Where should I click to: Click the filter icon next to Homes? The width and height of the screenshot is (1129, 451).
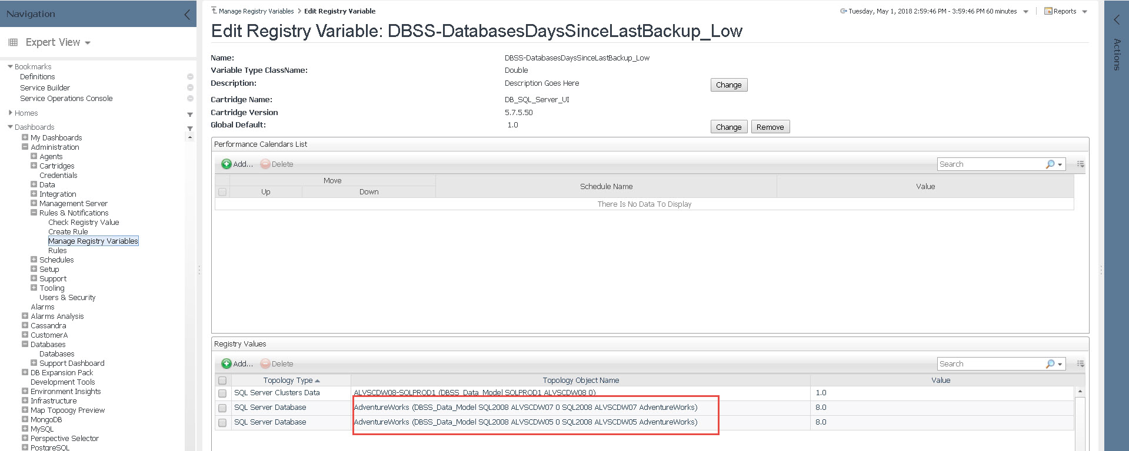click(190, 115)
